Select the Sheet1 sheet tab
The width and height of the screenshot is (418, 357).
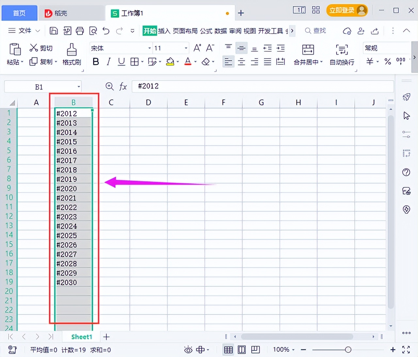click(x=82, y=337)
